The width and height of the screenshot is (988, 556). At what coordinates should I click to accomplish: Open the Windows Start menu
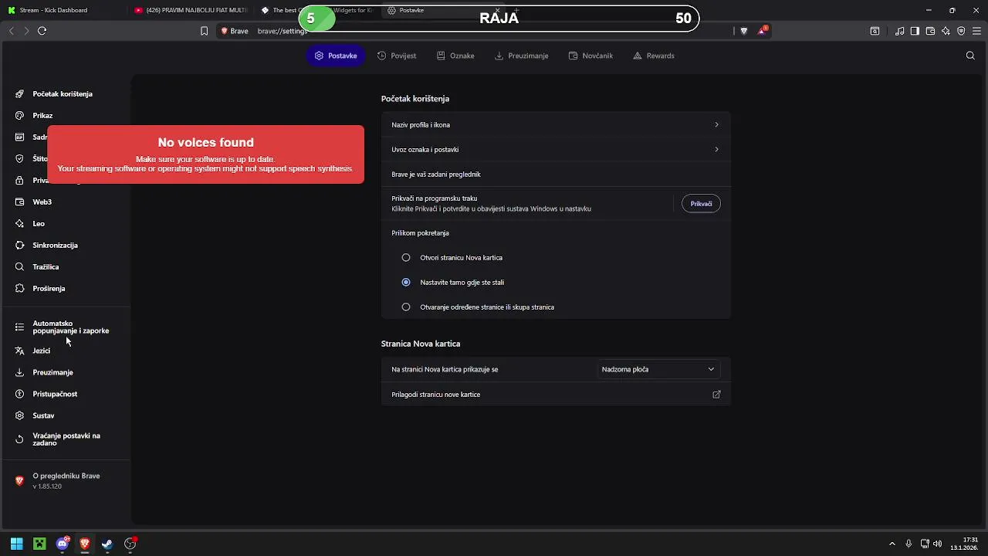point(16,544)
